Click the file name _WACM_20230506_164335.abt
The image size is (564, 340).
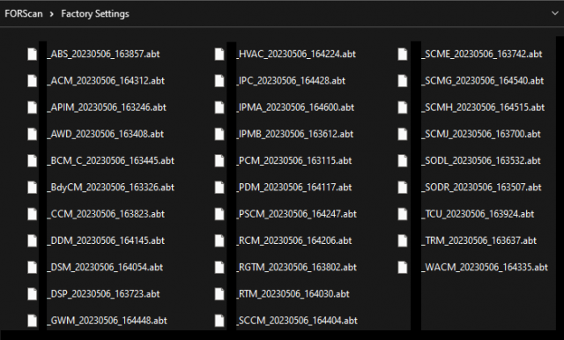[485, 267]
